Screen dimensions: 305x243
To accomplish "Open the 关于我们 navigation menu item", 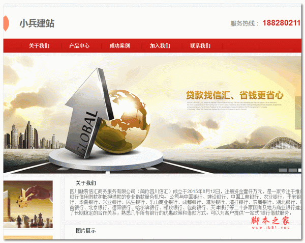I will (x=39, y=46).
